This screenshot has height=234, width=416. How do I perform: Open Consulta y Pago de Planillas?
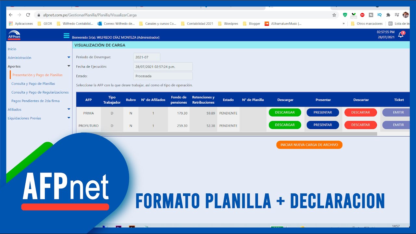tap(33, 84)
